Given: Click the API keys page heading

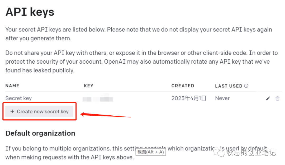Looking at the screenshot, I should [30, 12].
